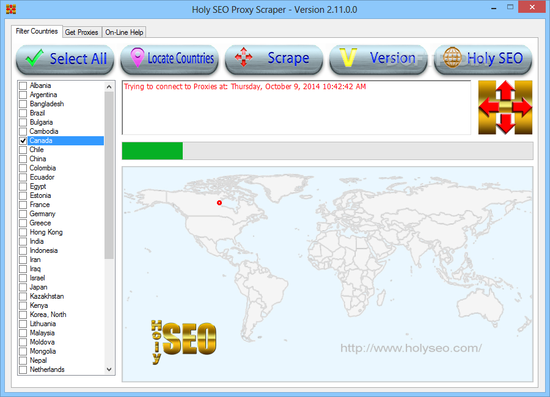
Task: Select Greece in the country list
Action: click(40, 223)
